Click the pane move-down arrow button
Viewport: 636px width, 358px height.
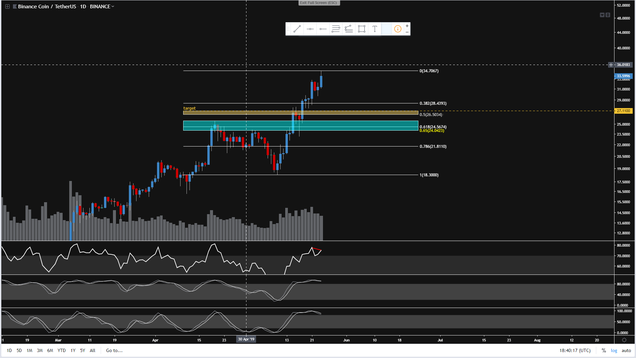(602, 15)
